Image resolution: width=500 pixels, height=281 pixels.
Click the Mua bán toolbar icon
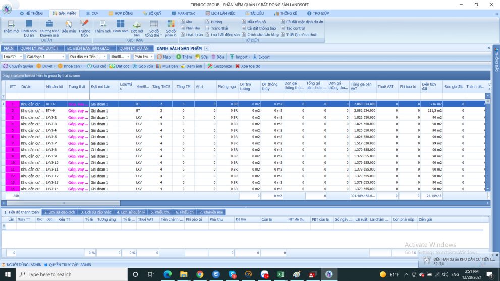click(x=159, y=66)
